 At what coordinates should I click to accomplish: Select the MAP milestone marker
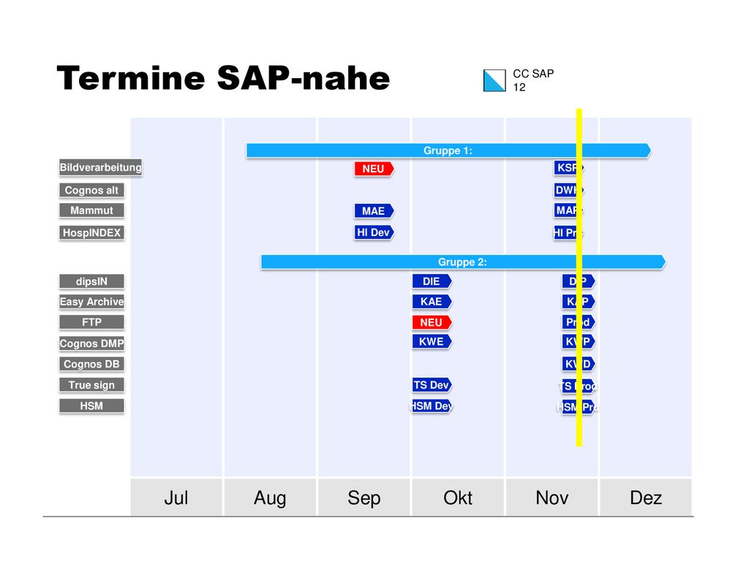pos(569,210)
